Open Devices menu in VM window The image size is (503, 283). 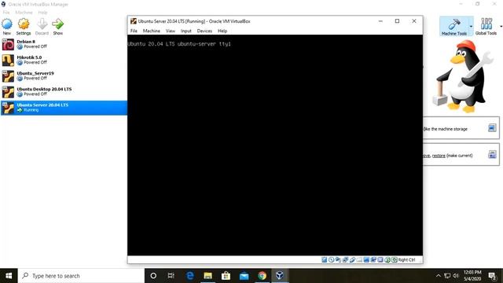(x=204, y=31)
